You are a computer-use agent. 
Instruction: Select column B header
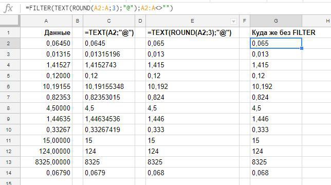(78, 21)
